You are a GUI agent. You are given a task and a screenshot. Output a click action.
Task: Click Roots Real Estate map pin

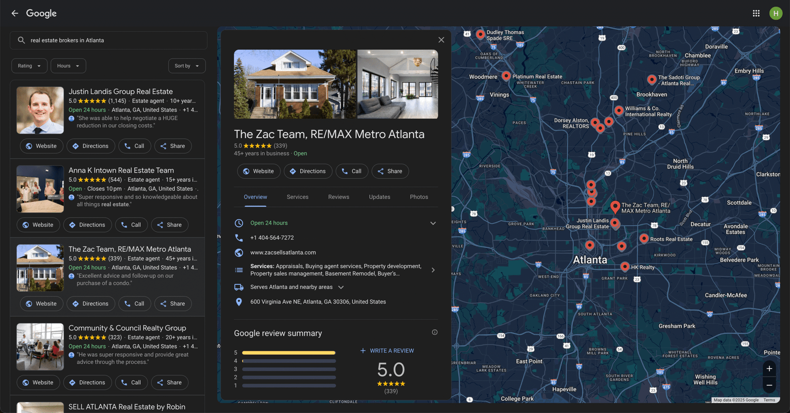(x=644, y=239)
